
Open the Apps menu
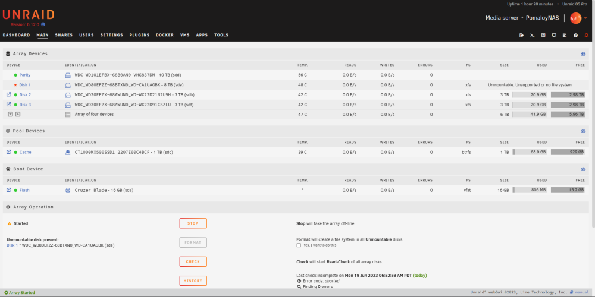[x=202, y=35]
